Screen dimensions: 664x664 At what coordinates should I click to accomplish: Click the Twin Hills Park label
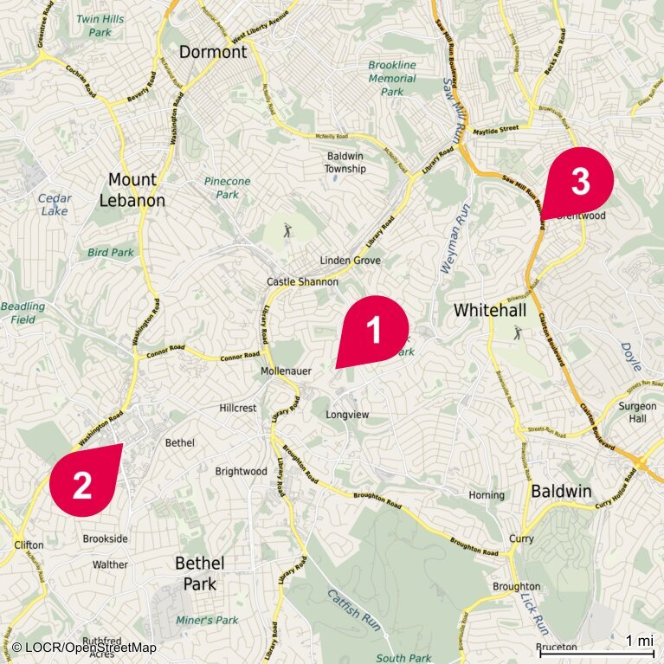click(x=100, y=25)
